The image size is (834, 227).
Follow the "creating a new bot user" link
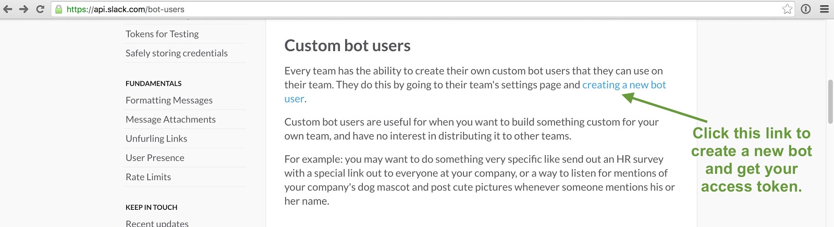tap(624, 85)
